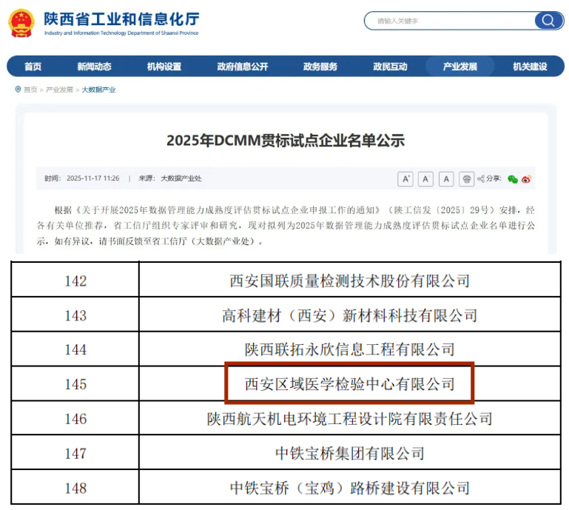Click the search magnifier button
The height and width of the screenshot is (510, 569).
[548, 21]
